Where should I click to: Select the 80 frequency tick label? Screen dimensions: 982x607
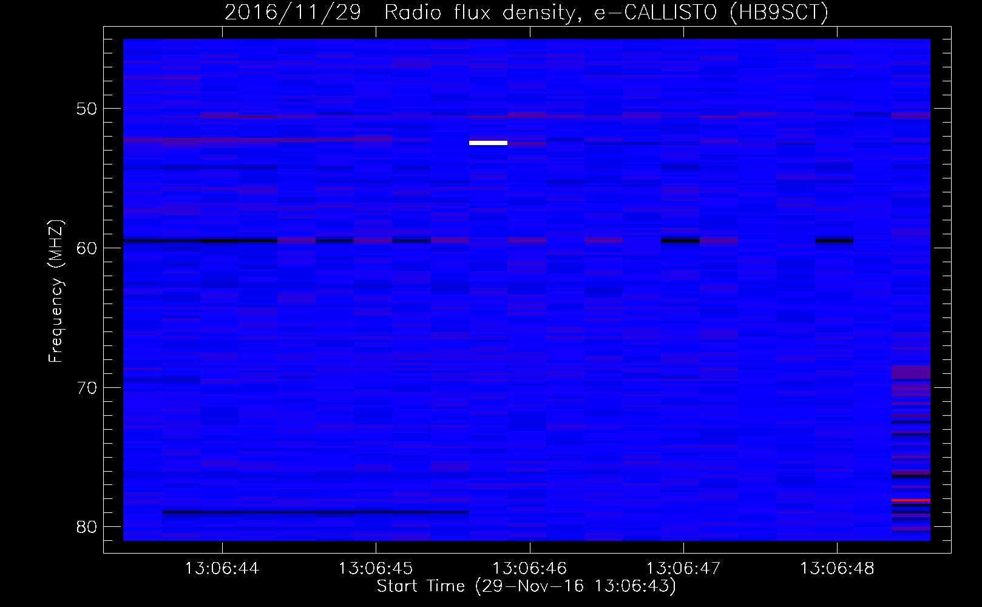(x=86, y=526)
